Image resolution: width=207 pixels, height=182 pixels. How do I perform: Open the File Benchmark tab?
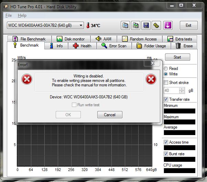click(x=30, y=39)
